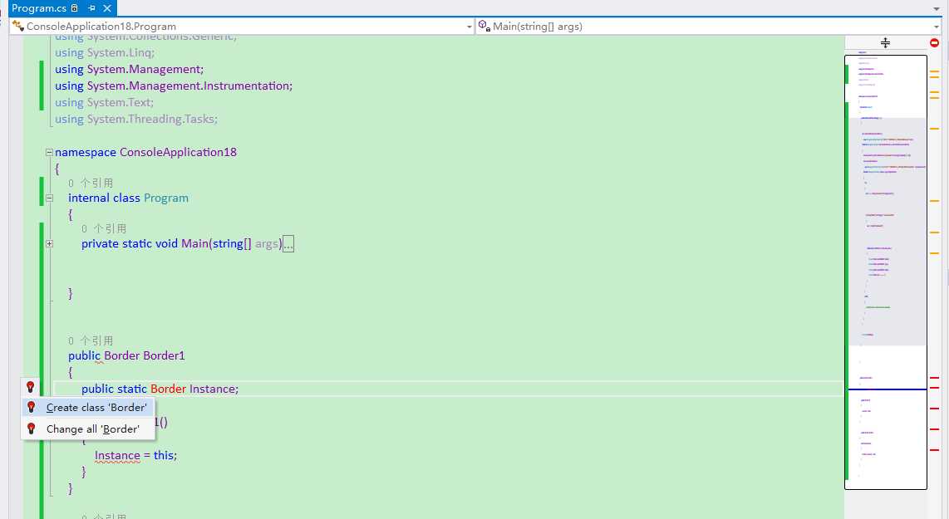Viewport: 949px width, 519px height.
Task: Click the small page icon beside the Program.cs title
Action: (x=75, y=8)
